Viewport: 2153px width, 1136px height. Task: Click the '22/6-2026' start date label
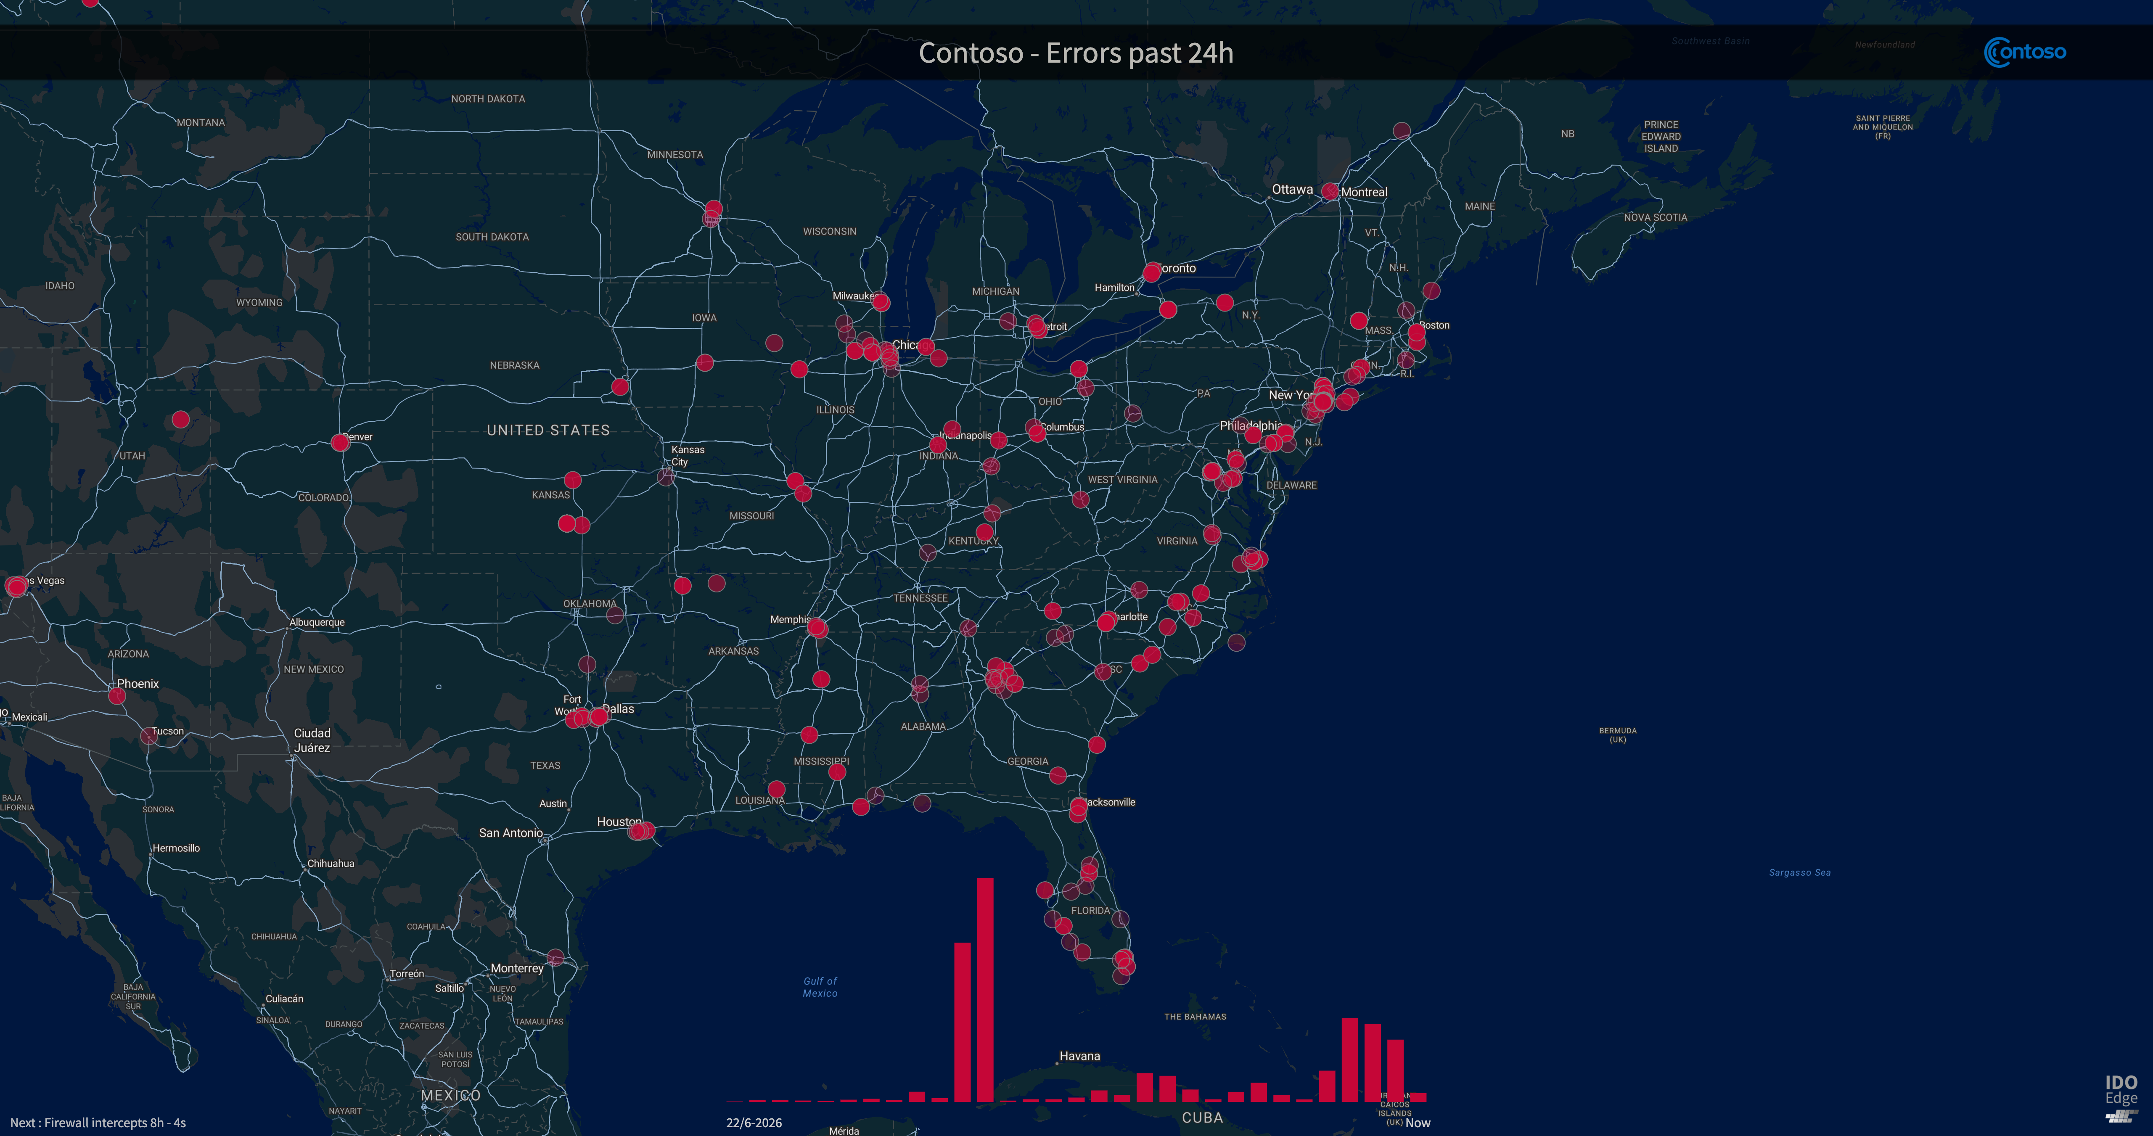coord(754,1123)
